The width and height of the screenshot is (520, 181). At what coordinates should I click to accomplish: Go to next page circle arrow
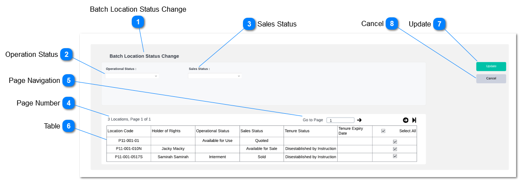406,120
